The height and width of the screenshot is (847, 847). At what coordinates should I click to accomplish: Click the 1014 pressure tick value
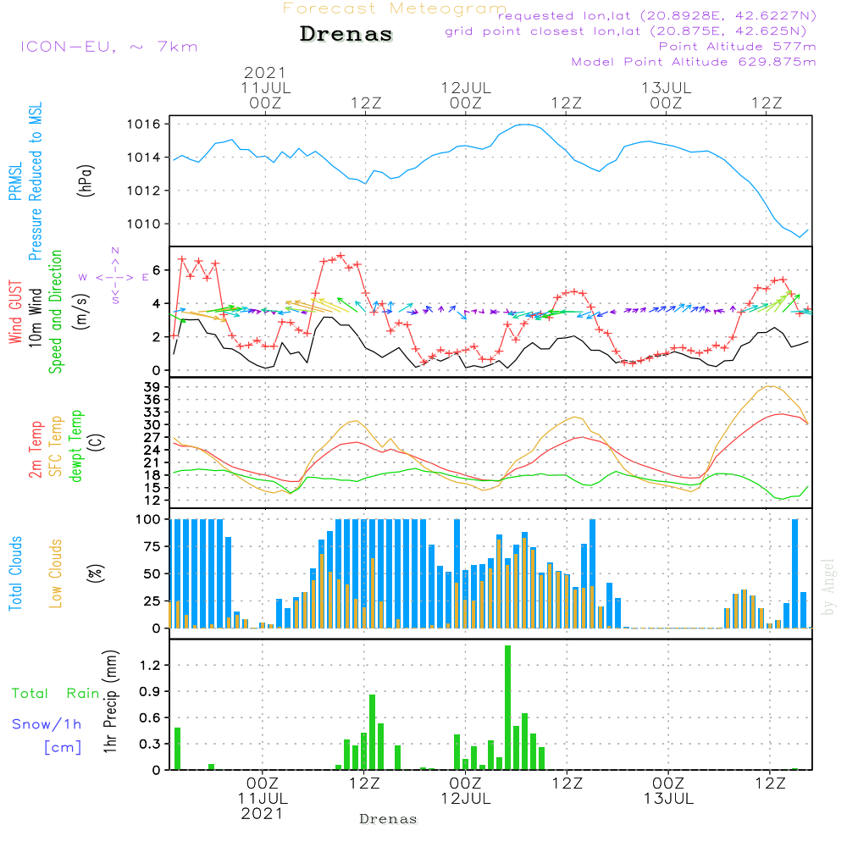[x=144, y=158]
